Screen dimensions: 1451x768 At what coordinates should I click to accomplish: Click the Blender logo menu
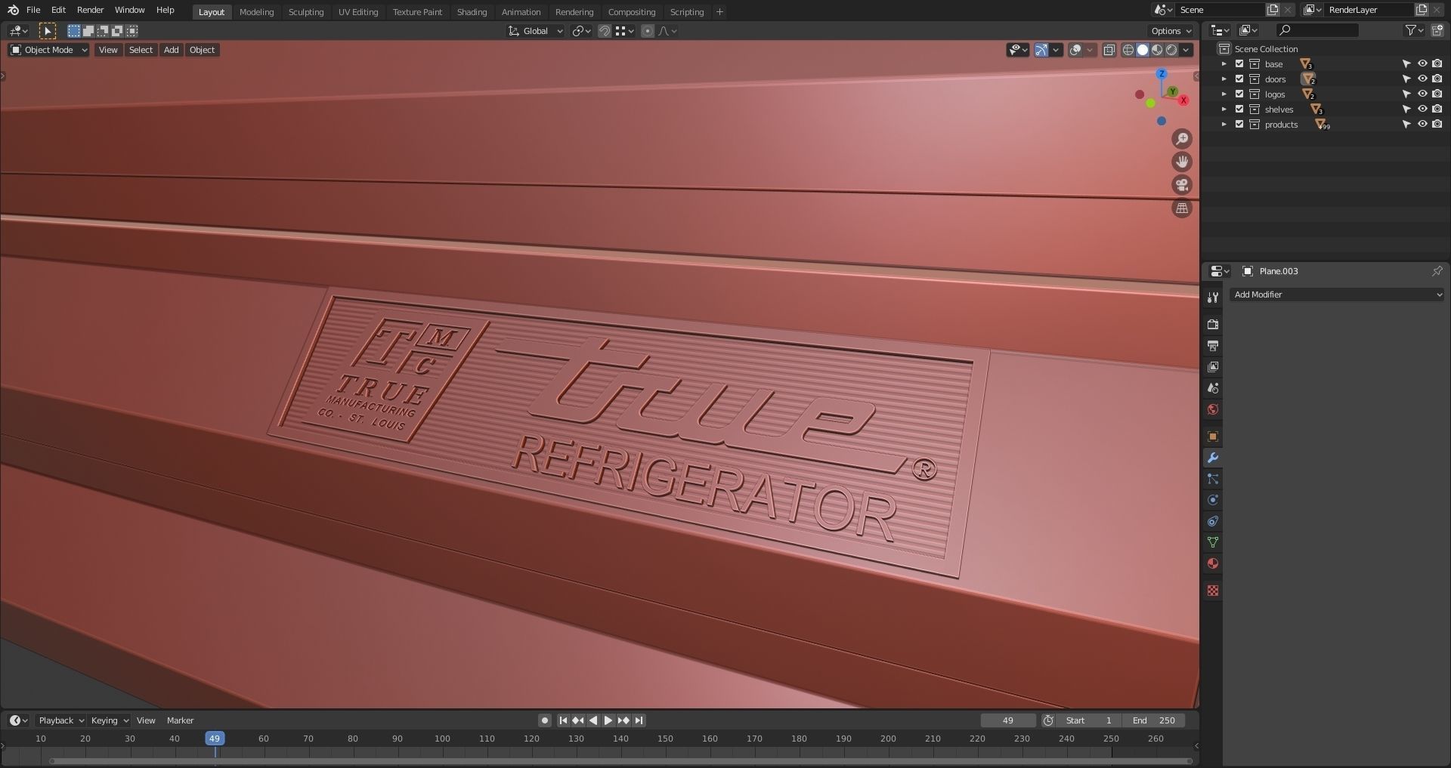point(13,10)
